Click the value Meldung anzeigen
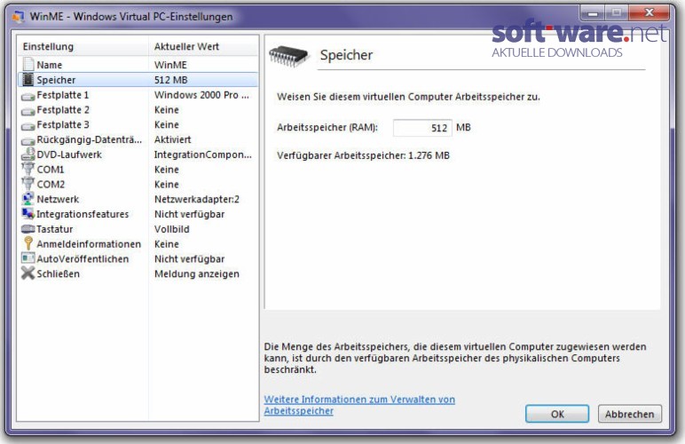The image size is (685, 444). point(197,274)
